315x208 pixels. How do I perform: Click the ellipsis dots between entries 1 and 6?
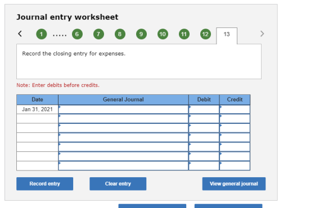pos(60,36)
